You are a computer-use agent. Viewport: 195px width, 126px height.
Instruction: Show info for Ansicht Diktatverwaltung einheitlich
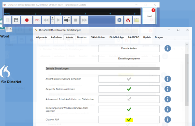coord(167,79)
